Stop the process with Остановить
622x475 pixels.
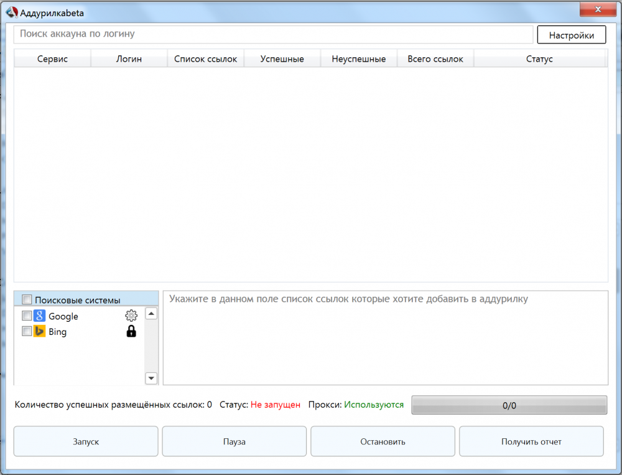click(x=383, y=441)
